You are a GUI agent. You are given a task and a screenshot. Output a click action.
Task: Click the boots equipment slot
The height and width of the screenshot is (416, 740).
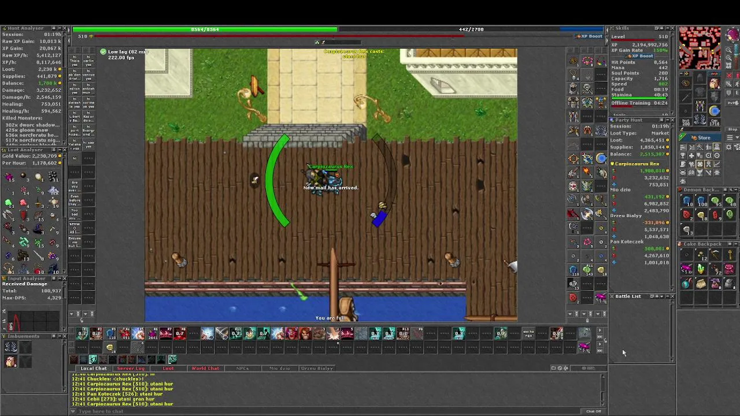700,118
